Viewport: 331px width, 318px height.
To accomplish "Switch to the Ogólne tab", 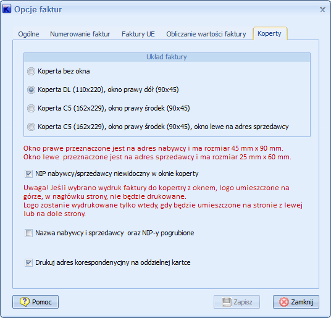I will click(x=28, y=34).
